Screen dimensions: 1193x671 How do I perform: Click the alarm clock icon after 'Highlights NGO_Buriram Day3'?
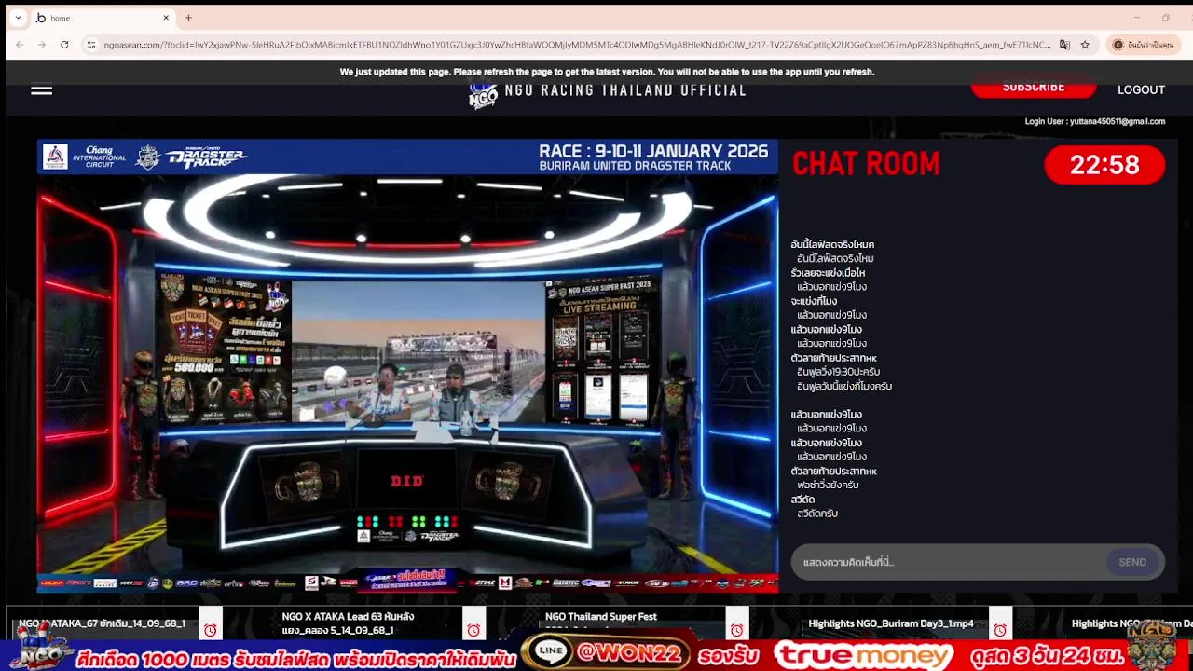tap(1000, 630)
